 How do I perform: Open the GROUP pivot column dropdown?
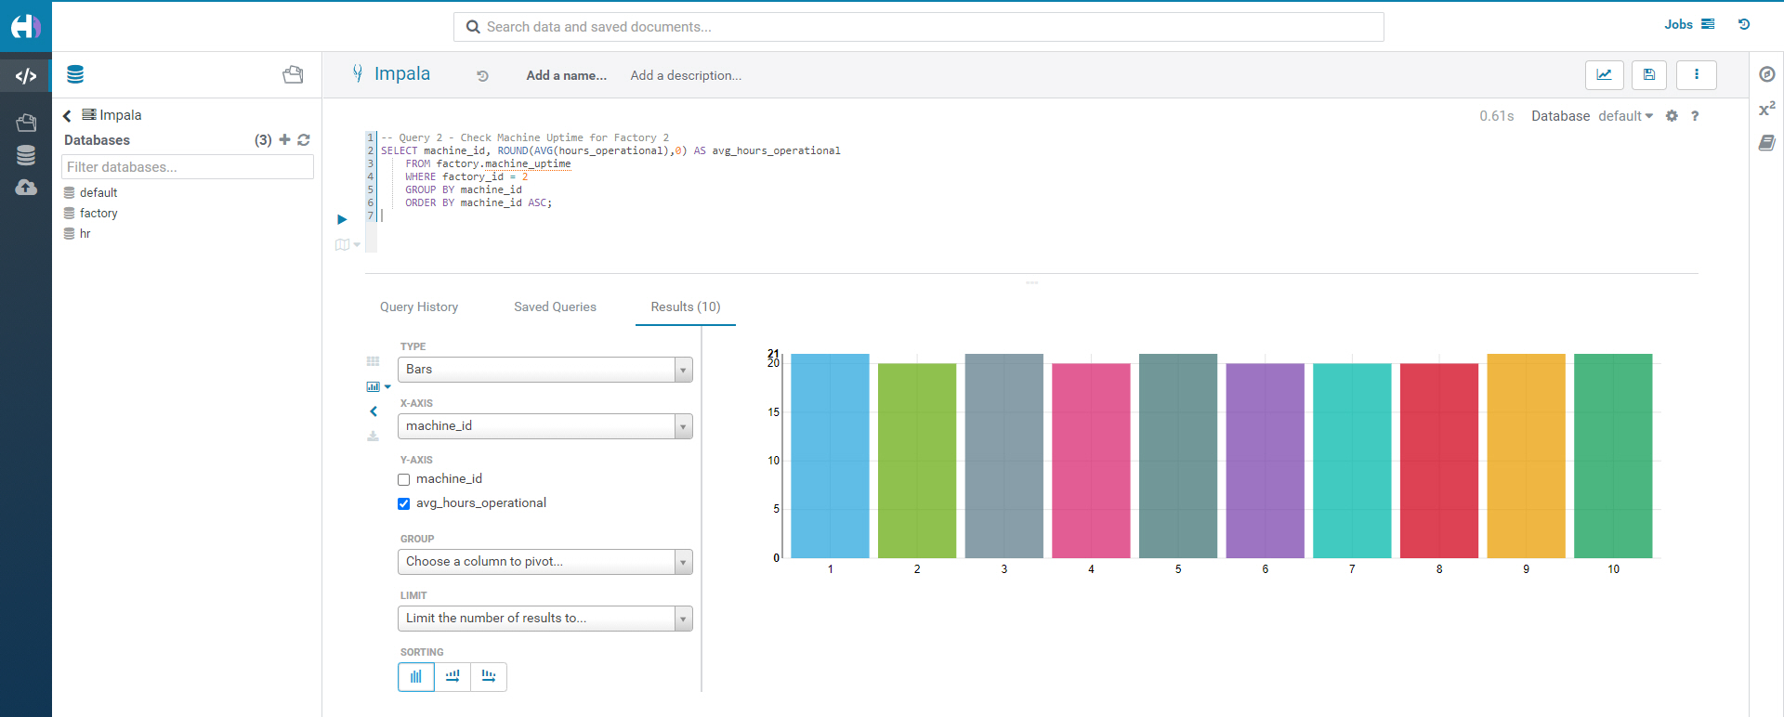[545, 562]
